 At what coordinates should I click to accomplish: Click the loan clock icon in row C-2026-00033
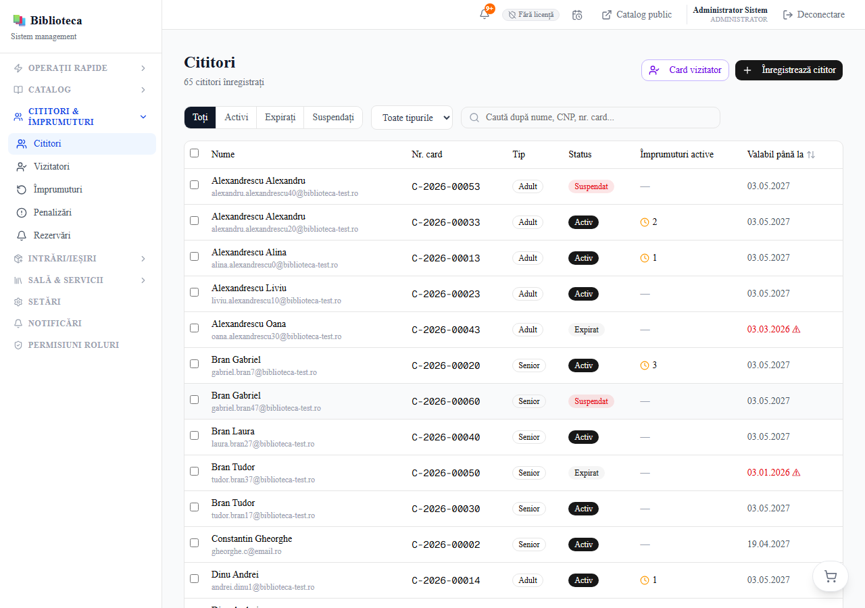[x=645, y=222]
